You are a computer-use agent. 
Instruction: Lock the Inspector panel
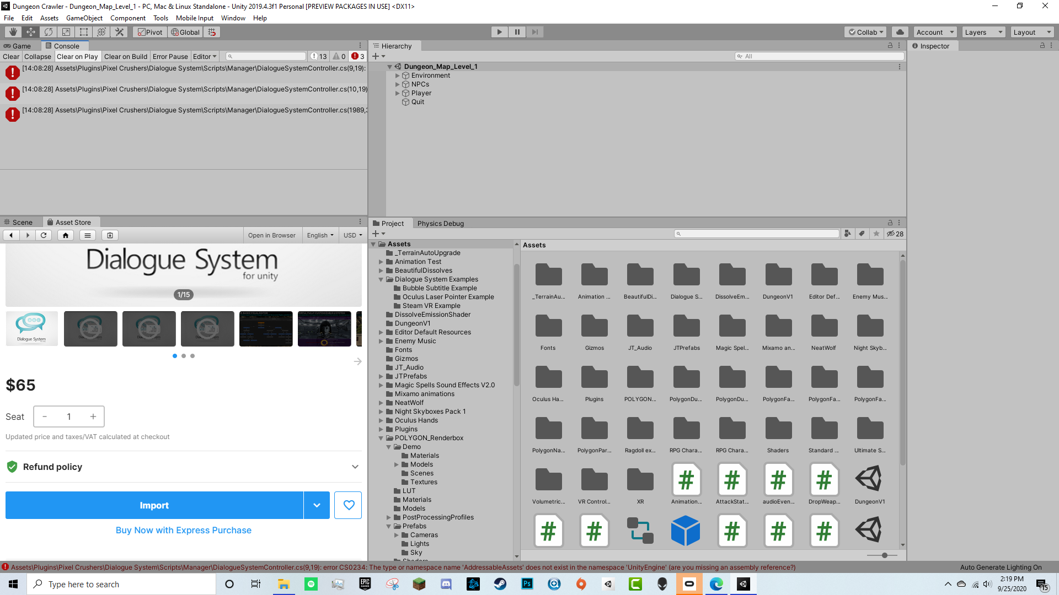click(x=1042, y=46)
